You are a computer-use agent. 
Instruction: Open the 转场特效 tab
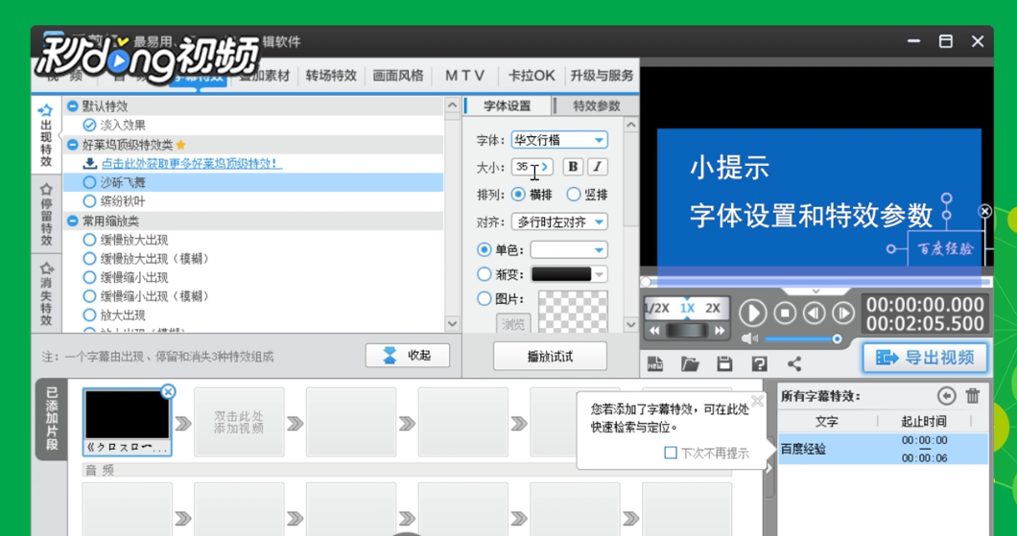(331, 76)
